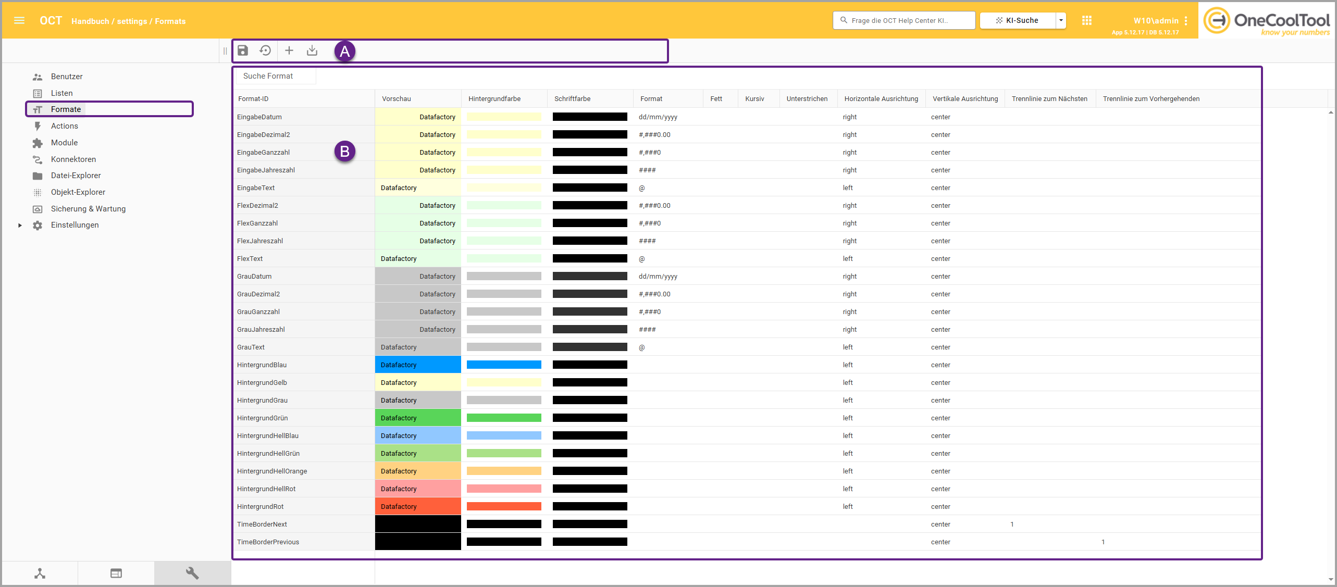Click the reset history icon in toolbar
The width and height of the screenshot is (1337, 587).
265,51
